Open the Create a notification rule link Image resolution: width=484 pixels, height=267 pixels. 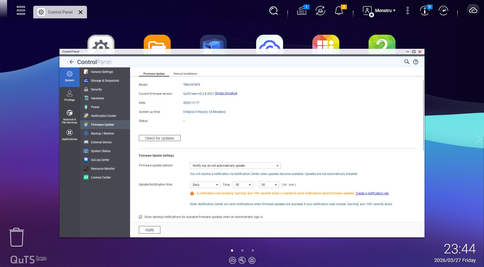click(372, 193)
